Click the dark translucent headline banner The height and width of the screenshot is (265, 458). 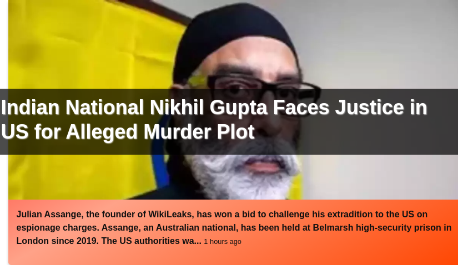[229, 121]
